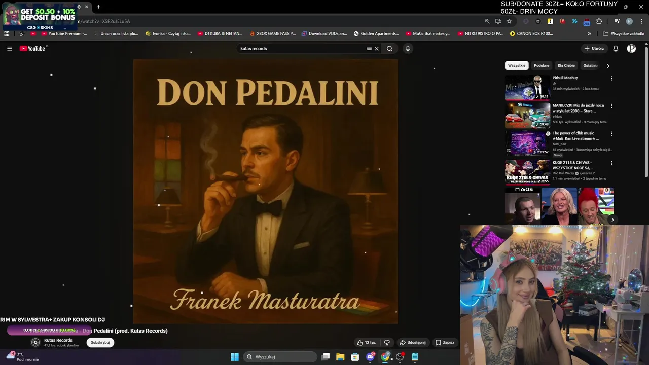Click the magnifier search button on YouTube
The image size is (649, 365).
[389, 49]
